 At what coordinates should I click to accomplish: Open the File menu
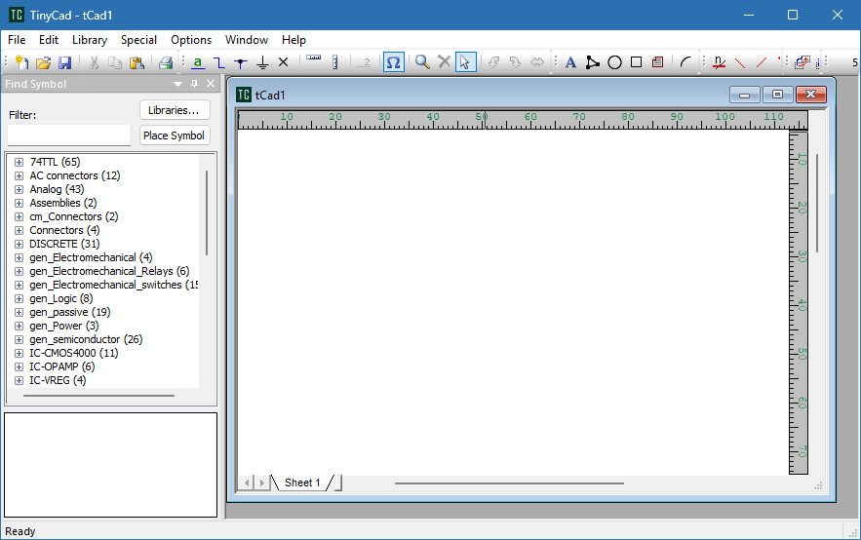pyautogui.click(x=17, y=40)
